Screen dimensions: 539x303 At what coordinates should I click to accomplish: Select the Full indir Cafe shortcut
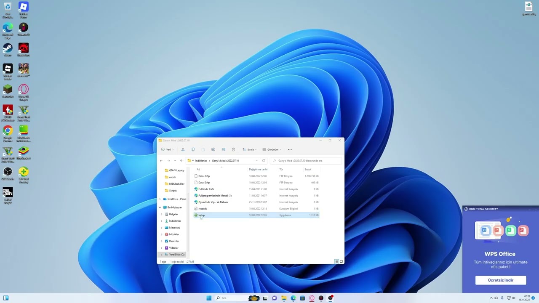tap(256, 189)
